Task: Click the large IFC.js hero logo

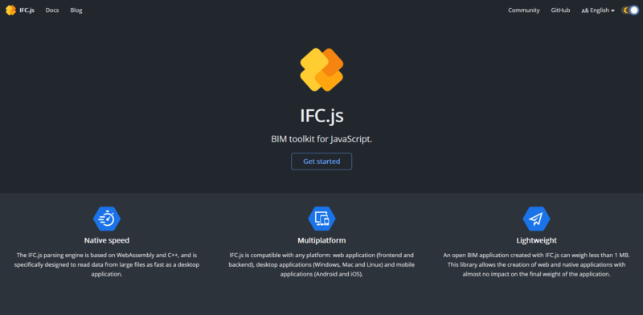Action: (x=321, y=70)
